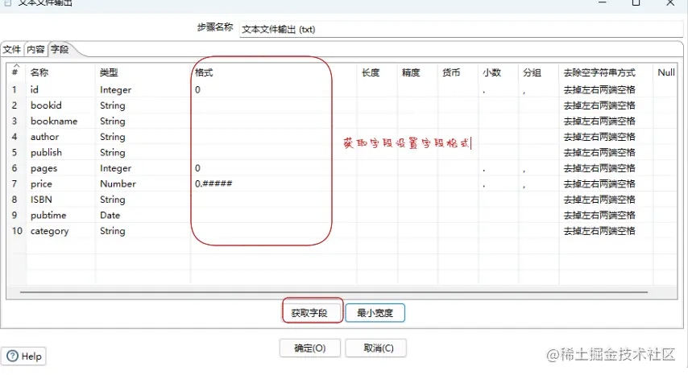Click the horizontal scrollbar of the fields table
The height and width of the screenshot is (375, 688).
pyautogui.click(x=334, y=292)
